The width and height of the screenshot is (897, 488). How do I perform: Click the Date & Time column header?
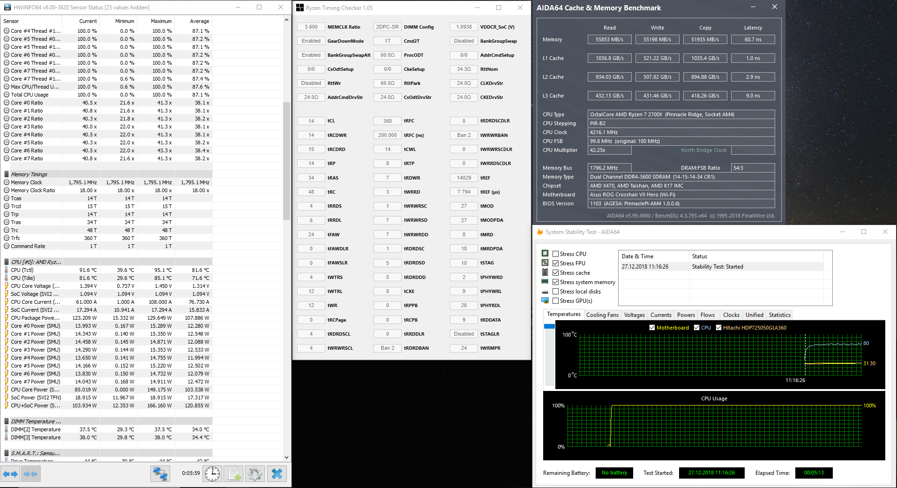(x=654, y=256)
